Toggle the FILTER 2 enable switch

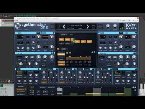[99, 53]
